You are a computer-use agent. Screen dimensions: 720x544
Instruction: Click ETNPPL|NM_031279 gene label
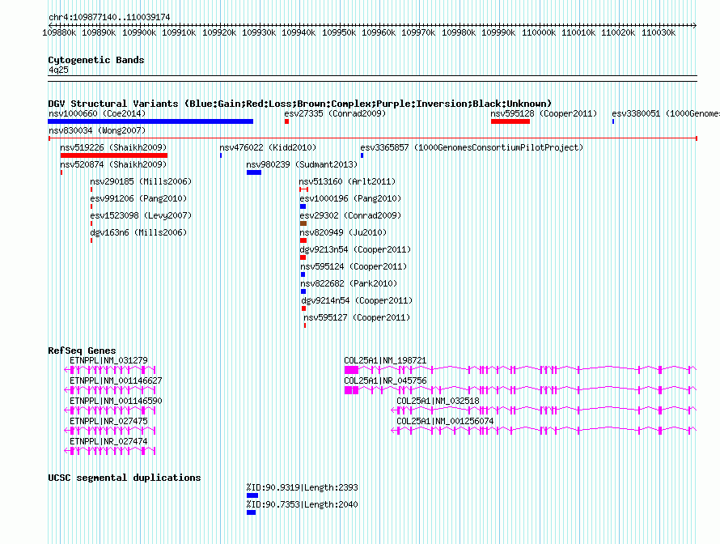[x=109, y=361]
